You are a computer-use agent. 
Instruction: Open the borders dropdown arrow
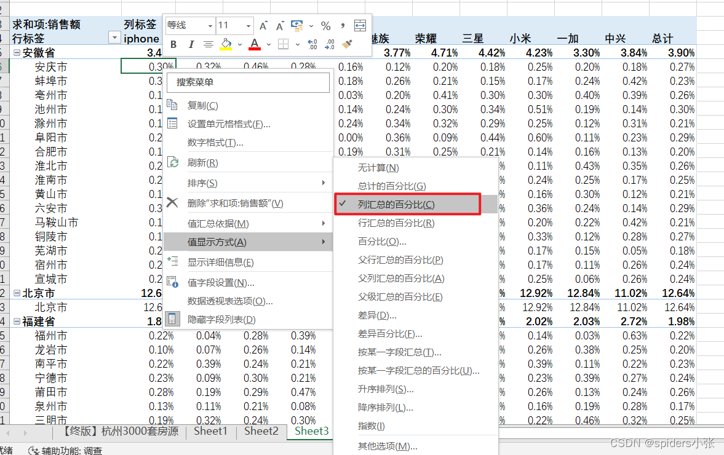(x=297, y=44)
